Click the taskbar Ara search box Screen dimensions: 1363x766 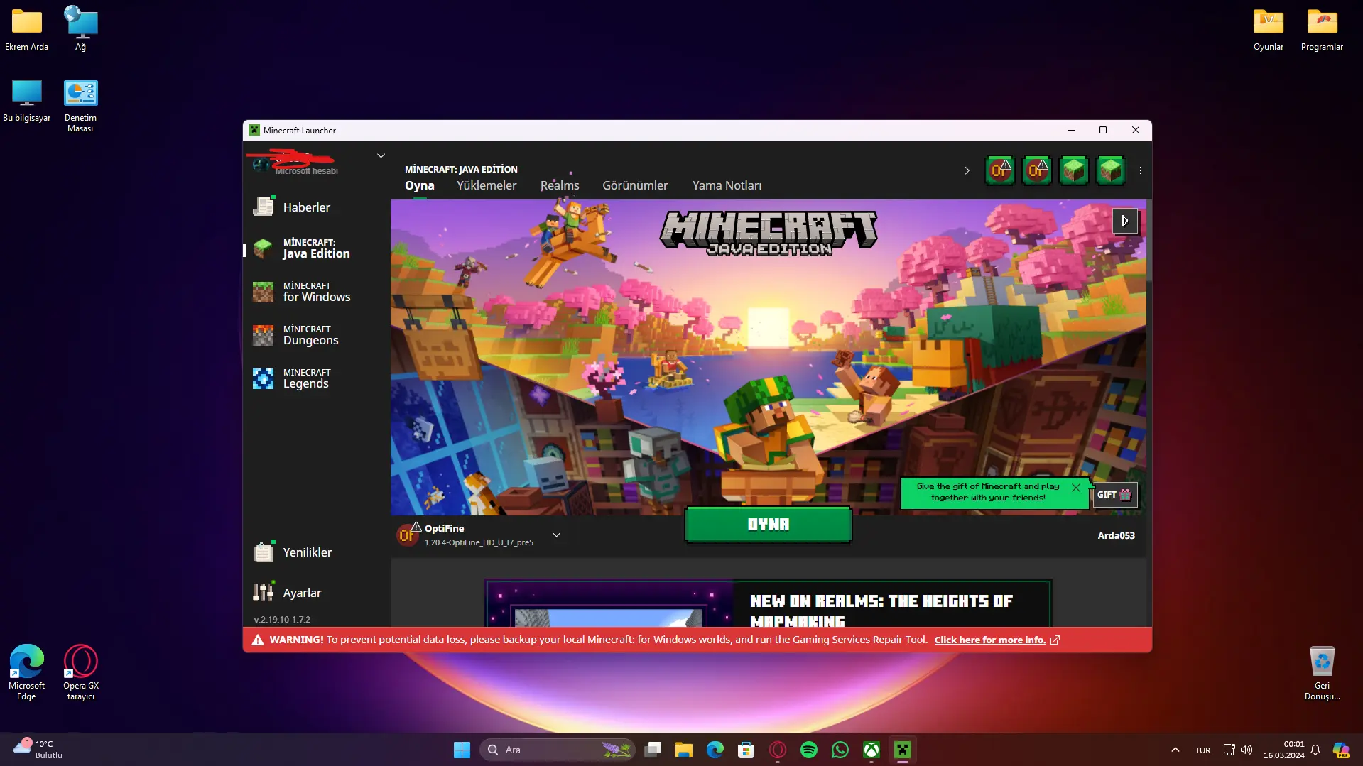[x=559, y=750]
